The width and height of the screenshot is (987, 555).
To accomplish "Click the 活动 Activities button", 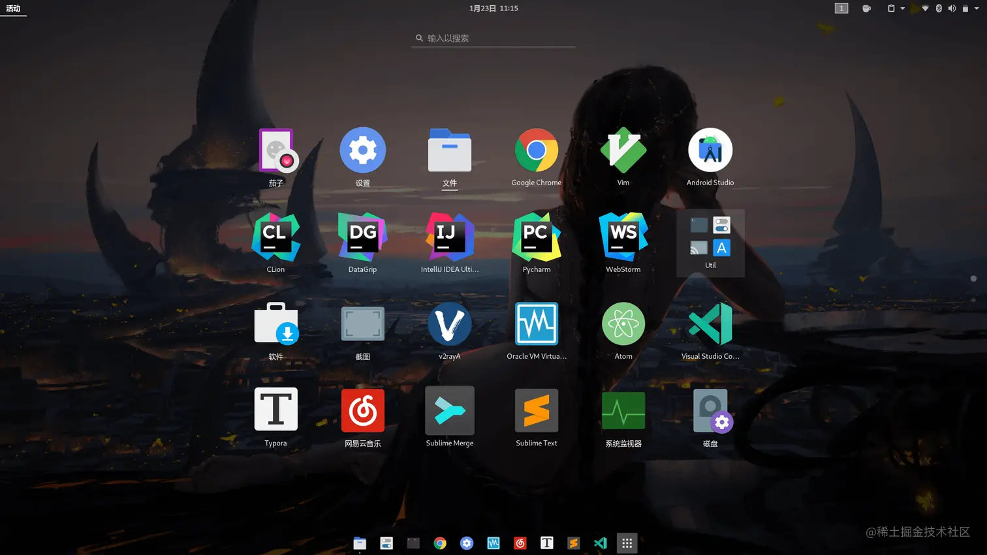I will coord(13,8).
